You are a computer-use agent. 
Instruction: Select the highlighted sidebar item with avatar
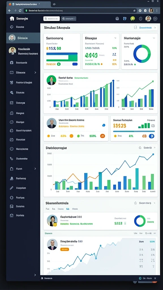click(x=23, y=38)
